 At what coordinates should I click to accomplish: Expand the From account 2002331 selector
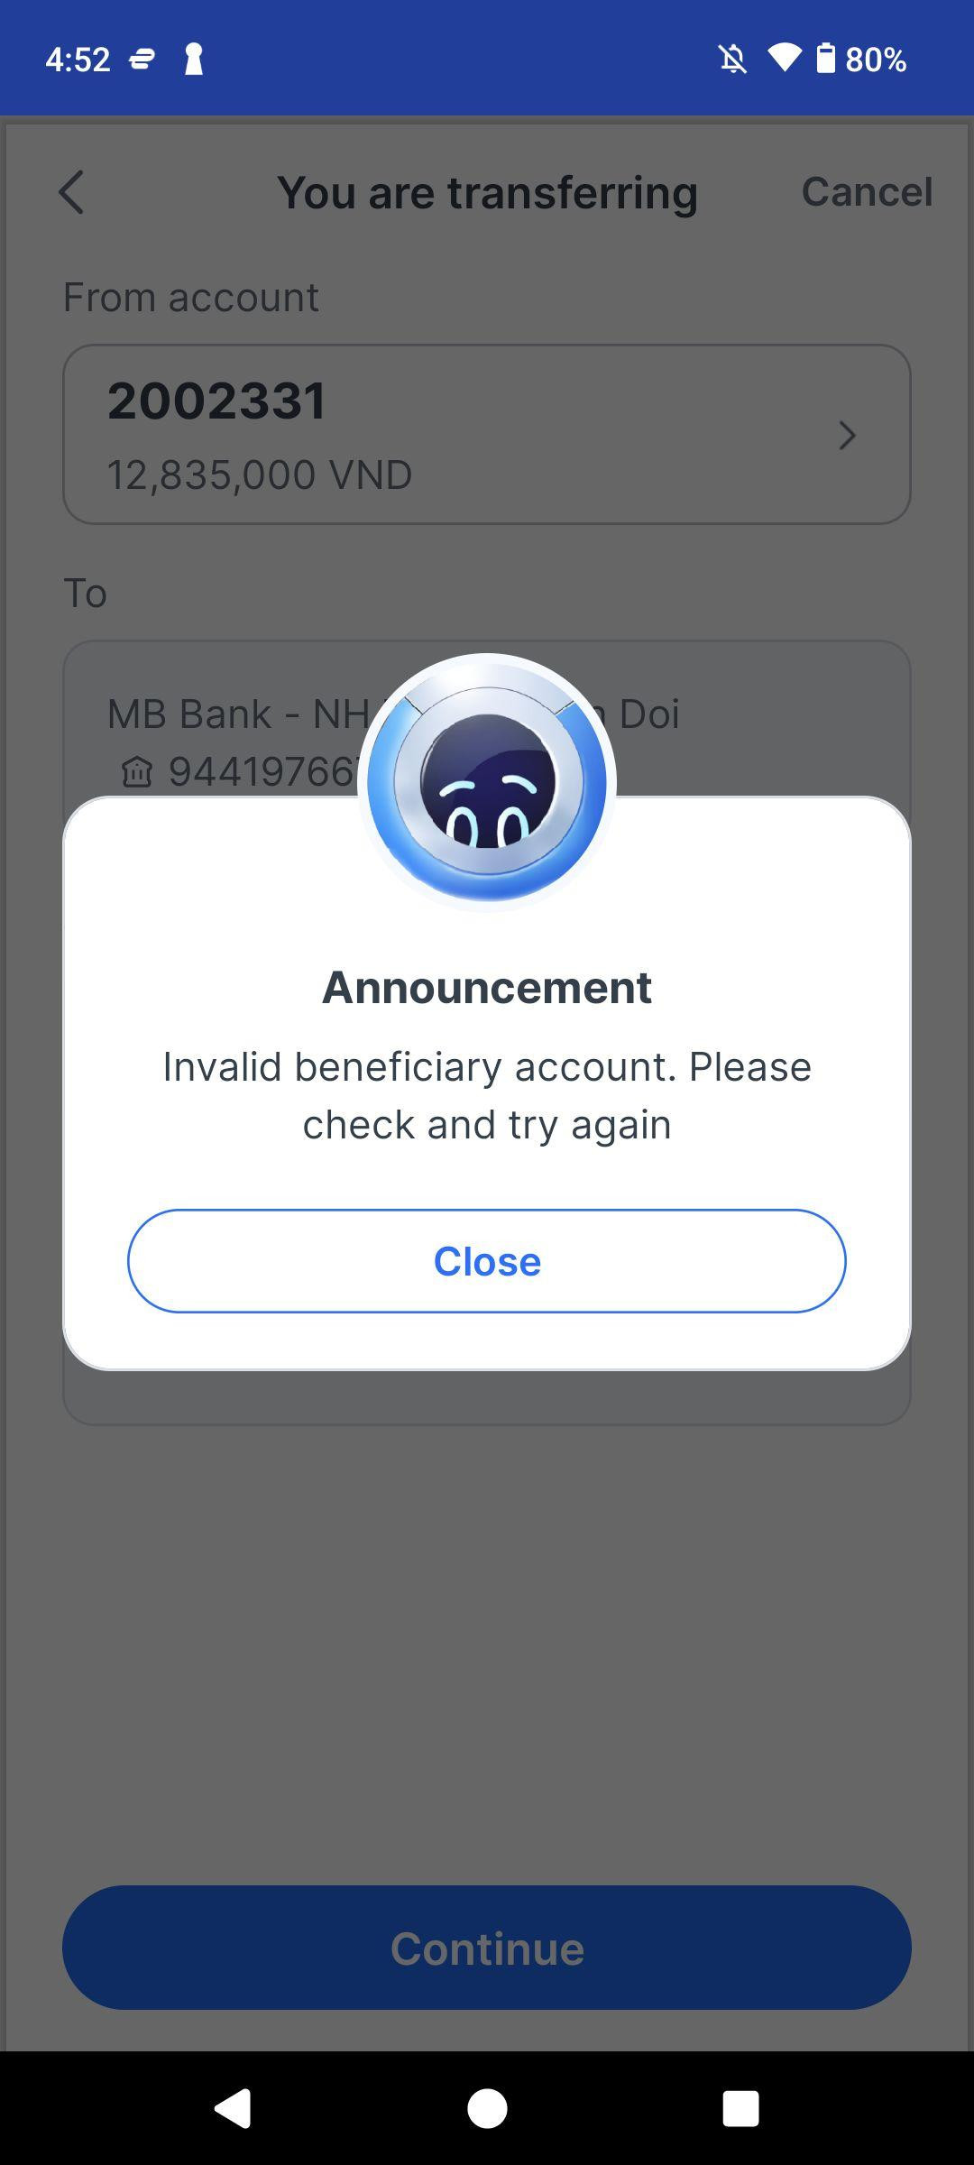[487, 434]
